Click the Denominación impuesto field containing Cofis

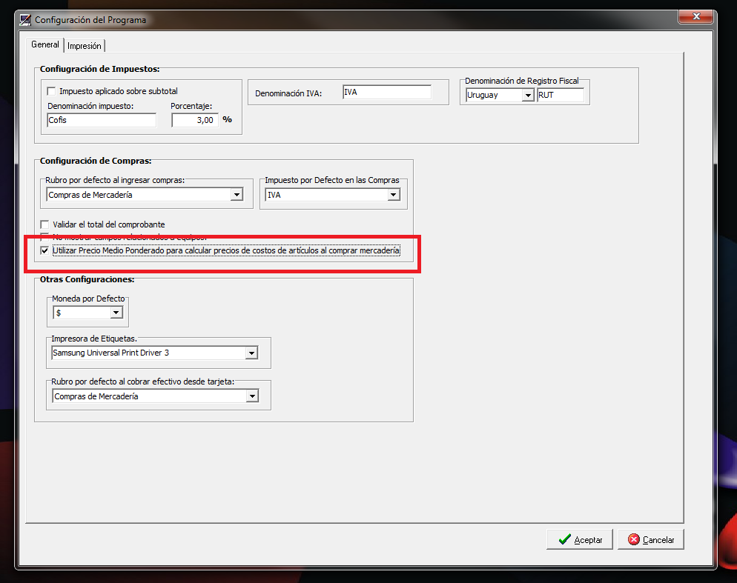tap(101, 120)
